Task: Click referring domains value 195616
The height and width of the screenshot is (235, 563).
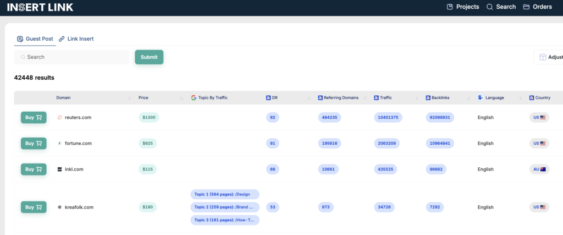Action: (330, 144)
